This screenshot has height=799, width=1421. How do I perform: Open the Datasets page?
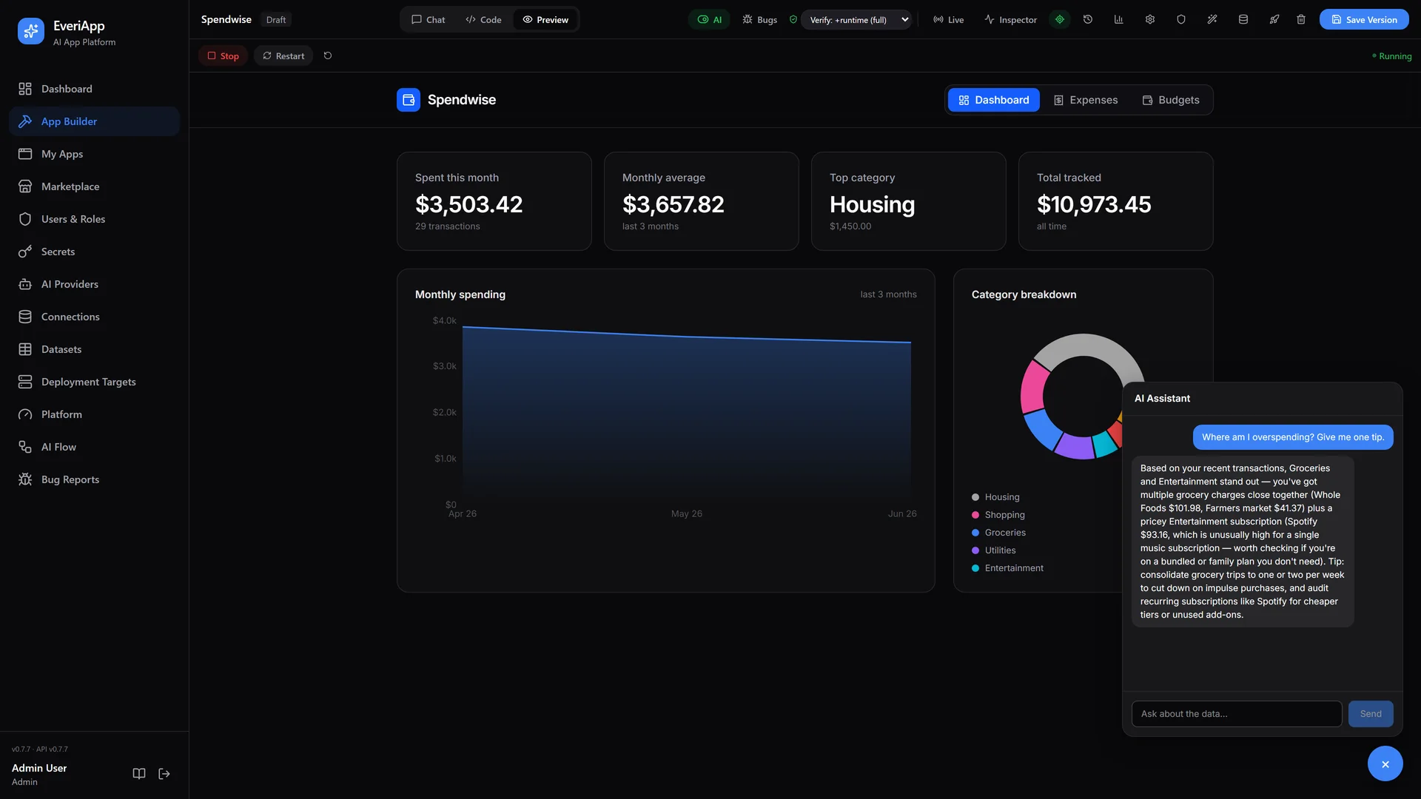pos(94,349)
